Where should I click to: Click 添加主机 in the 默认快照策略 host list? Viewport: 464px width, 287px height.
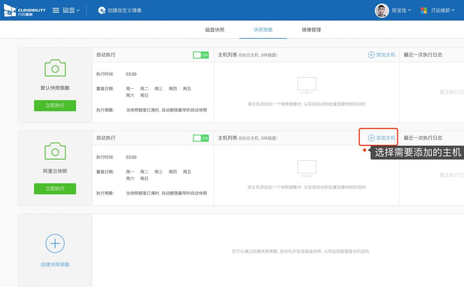click(382, 55)
